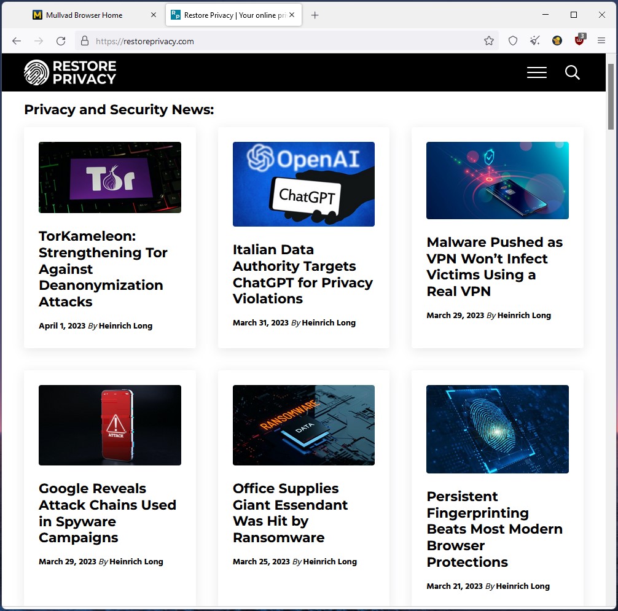The height and width of the screenshot is (611, 618).
Task: Click the Restore Privacy fingerprint logo
Action: click(70, 72)
